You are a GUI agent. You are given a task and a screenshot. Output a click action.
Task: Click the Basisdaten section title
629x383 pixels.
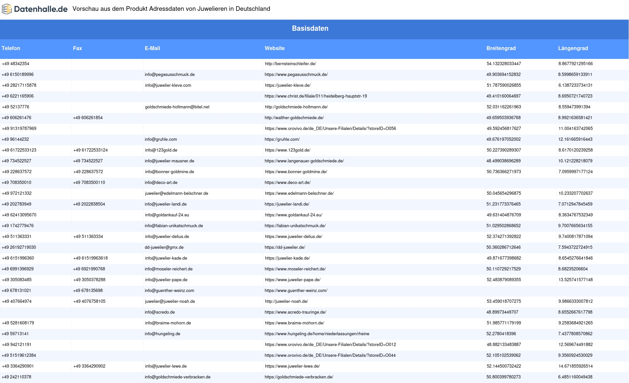tap(310, 28)
